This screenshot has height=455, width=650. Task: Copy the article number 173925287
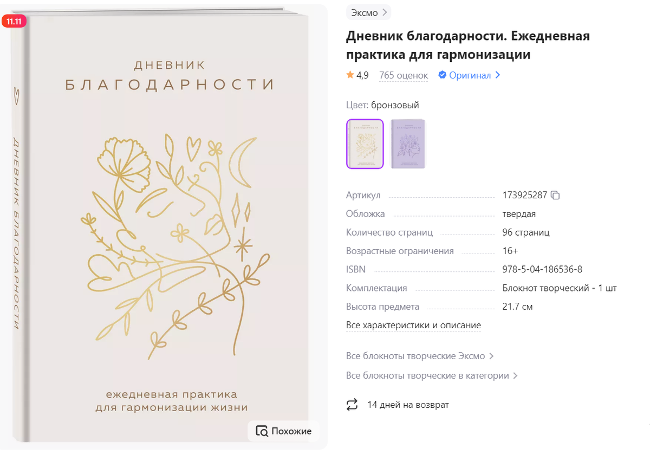[x=555, y=196]
